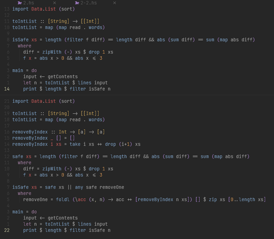
Task: Click 'let n = toIntList' line in the upper pane
Action: 66,83
